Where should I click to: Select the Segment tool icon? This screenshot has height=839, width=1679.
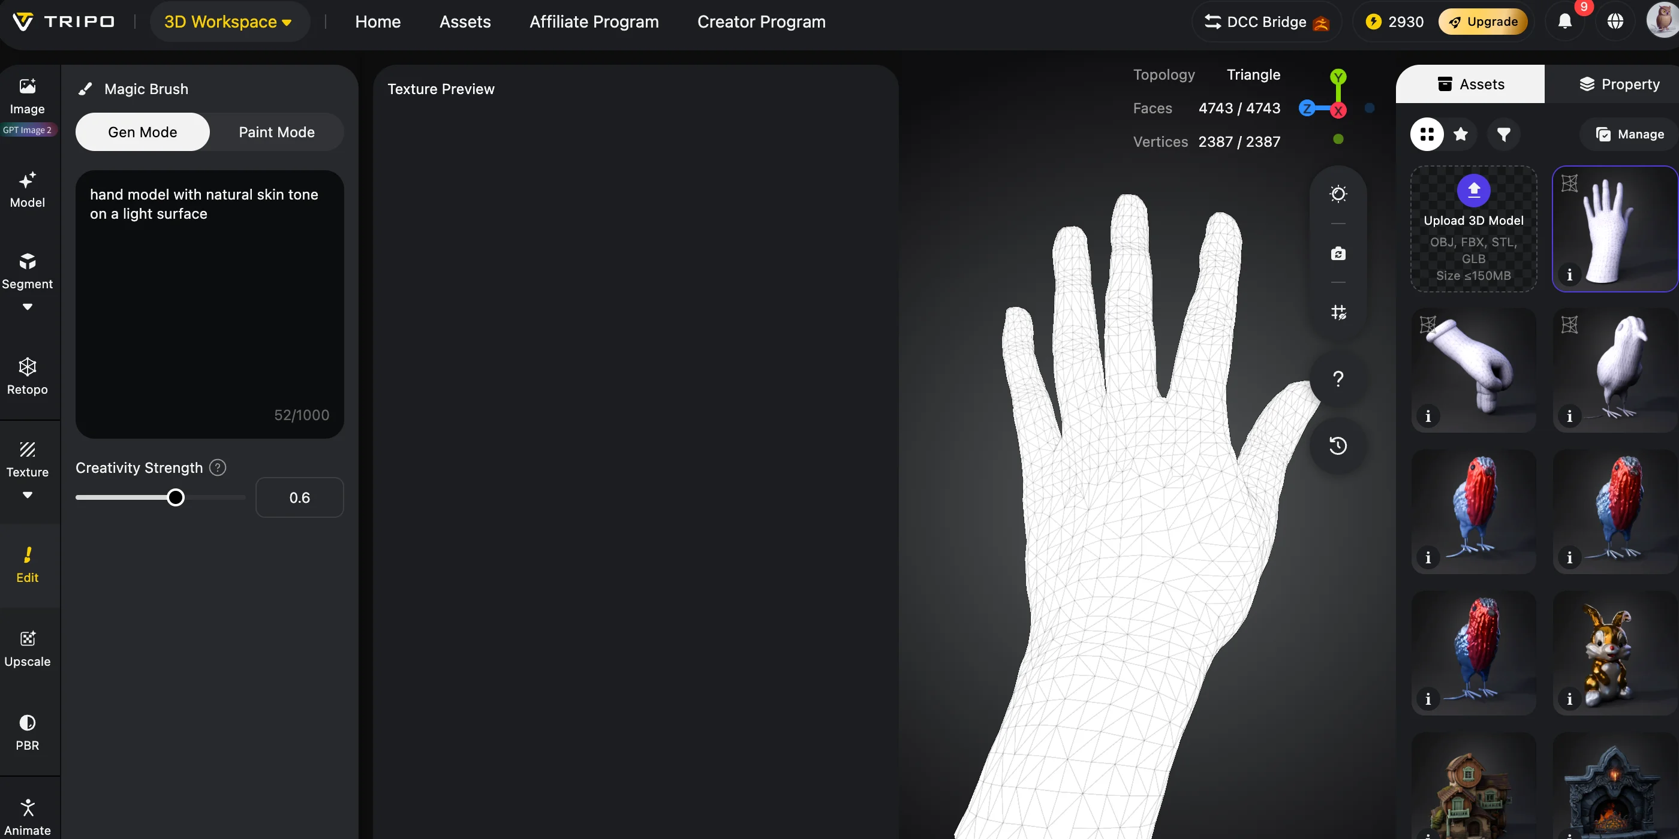[x=28, y=261]
